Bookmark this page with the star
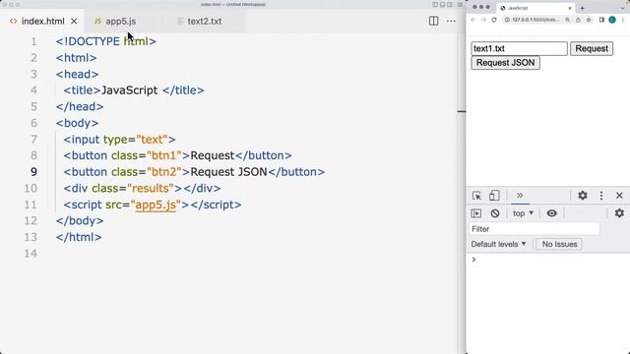 point(589,20)
